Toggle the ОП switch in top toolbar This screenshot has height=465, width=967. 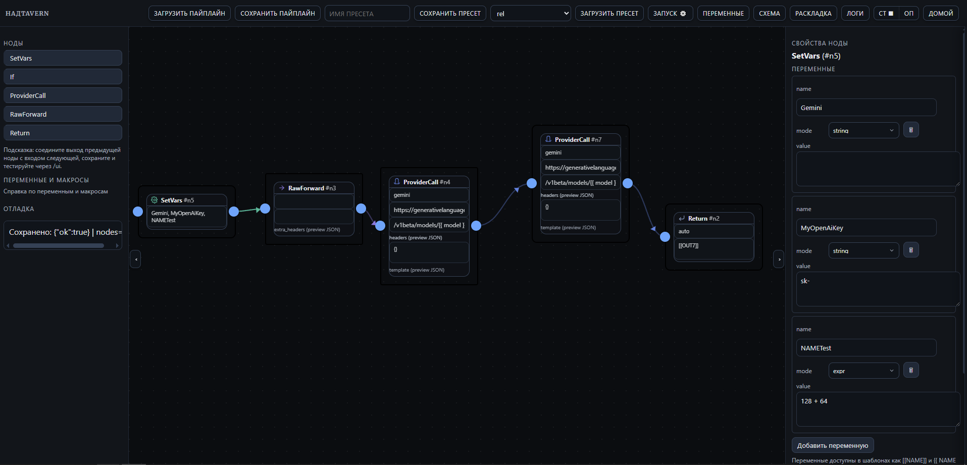click(x=908, y=14)
